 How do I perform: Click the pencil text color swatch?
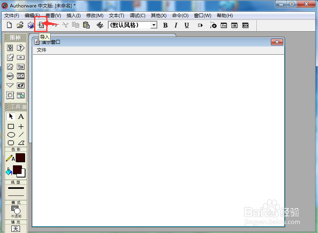[x=20, y=158]
